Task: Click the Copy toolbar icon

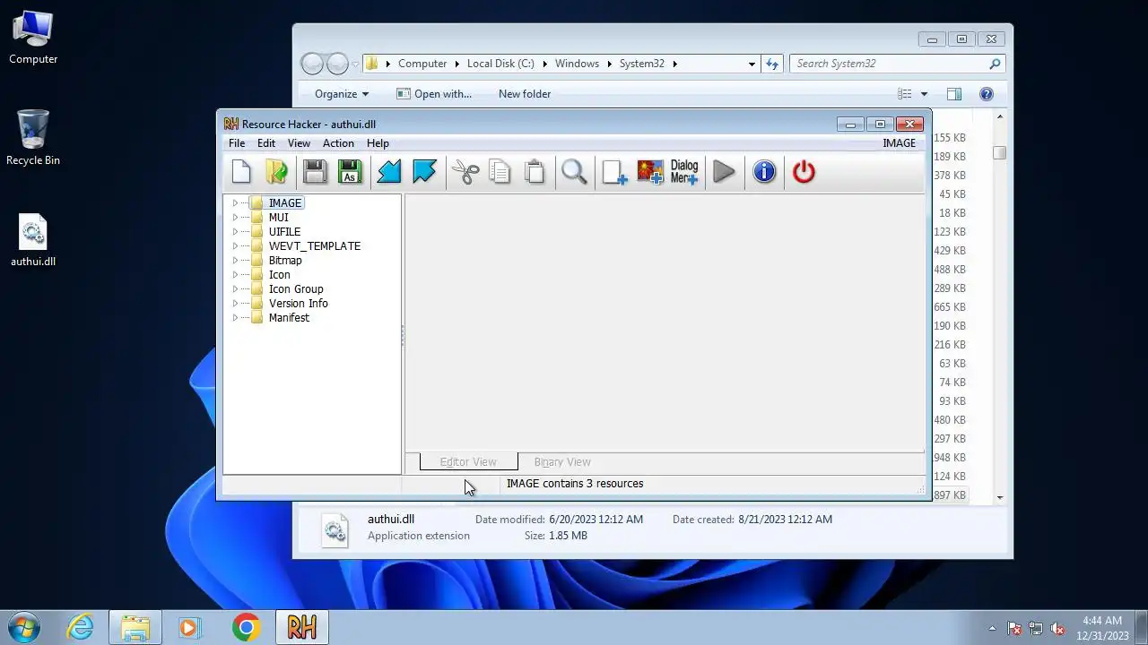Action: point(500,172)
